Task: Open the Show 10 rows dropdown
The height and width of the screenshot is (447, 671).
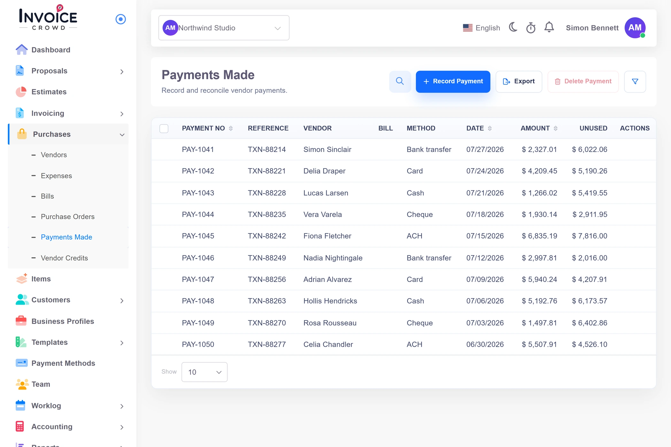Action: click(204, 372)
